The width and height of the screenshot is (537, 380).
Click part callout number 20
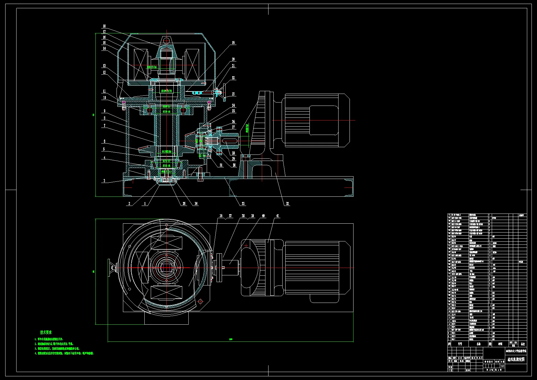point(233,59)
